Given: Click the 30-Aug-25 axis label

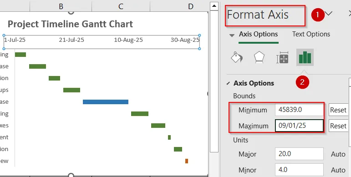Looking at the screenshot, I should tap(185, 40).
